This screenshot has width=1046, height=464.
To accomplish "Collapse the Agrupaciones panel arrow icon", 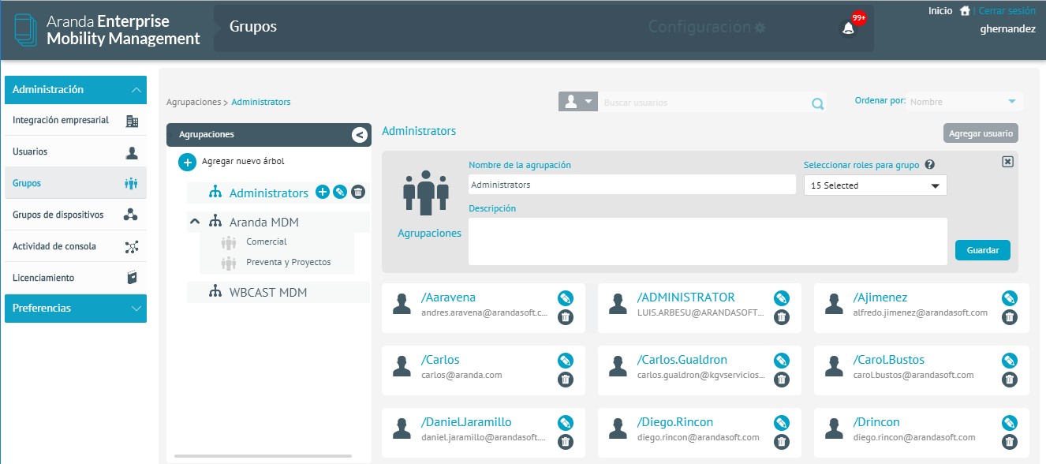I will (360, 135).
